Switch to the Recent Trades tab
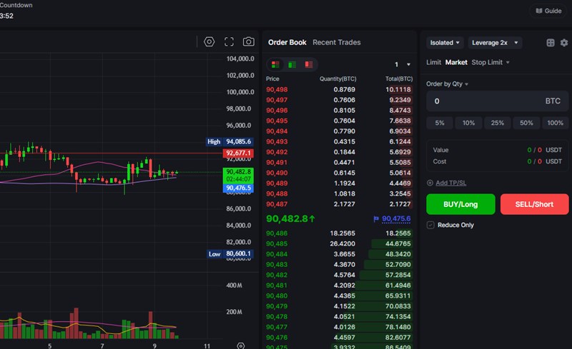Screen dimensions: 572x349 point(336,42)
